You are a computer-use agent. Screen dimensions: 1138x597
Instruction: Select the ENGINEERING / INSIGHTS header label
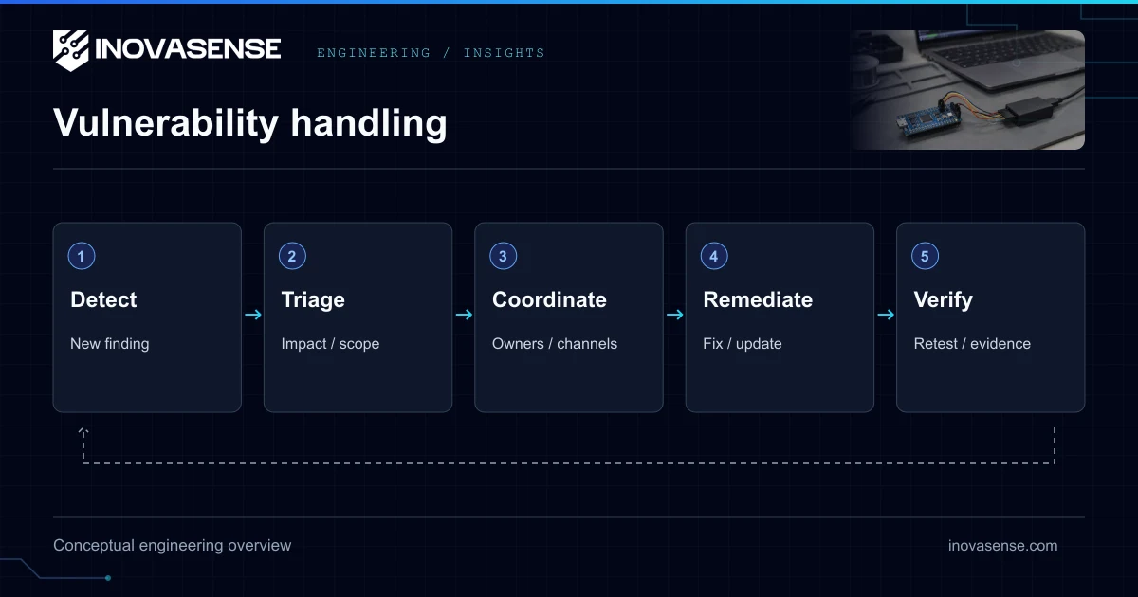pos(431,53)
